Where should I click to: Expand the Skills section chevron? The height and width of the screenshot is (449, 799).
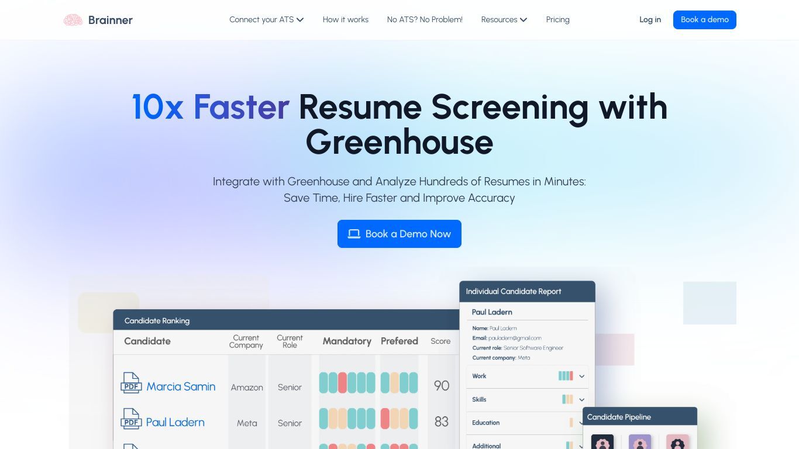pos(582,400)
